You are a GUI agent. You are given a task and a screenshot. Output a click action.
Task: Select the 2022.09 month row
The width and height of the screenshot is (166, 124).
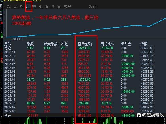[x=79, y=107]
